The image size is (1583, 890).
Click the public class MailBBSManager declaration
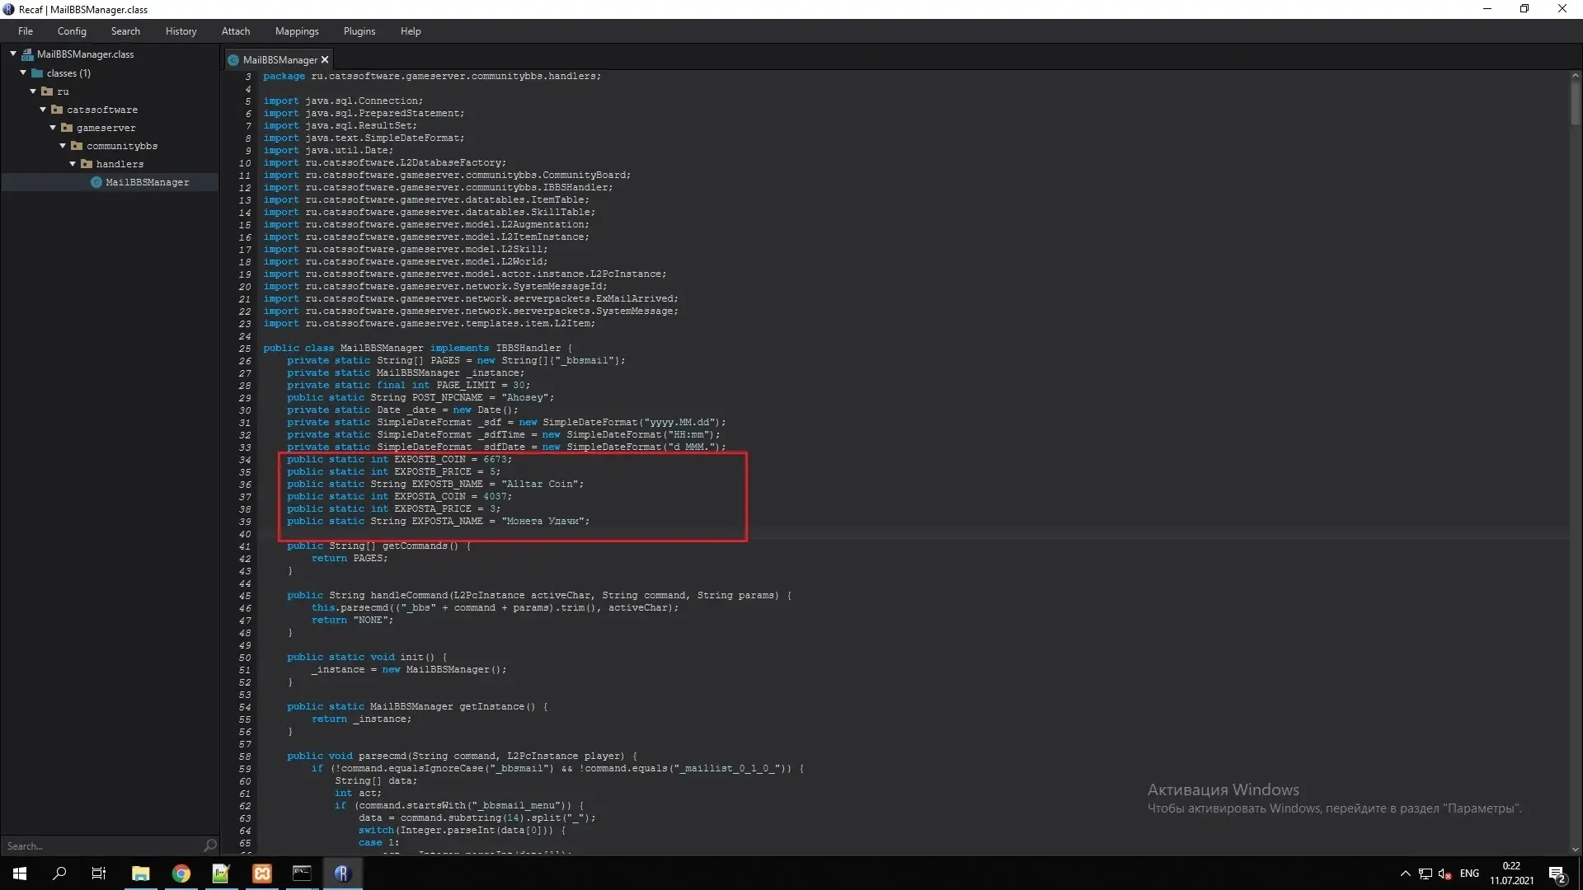pyautogui.click(x=418, y=349)
